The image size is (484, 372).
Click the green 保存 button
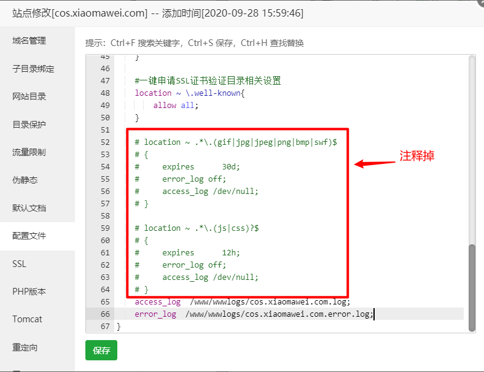point(101,350)
